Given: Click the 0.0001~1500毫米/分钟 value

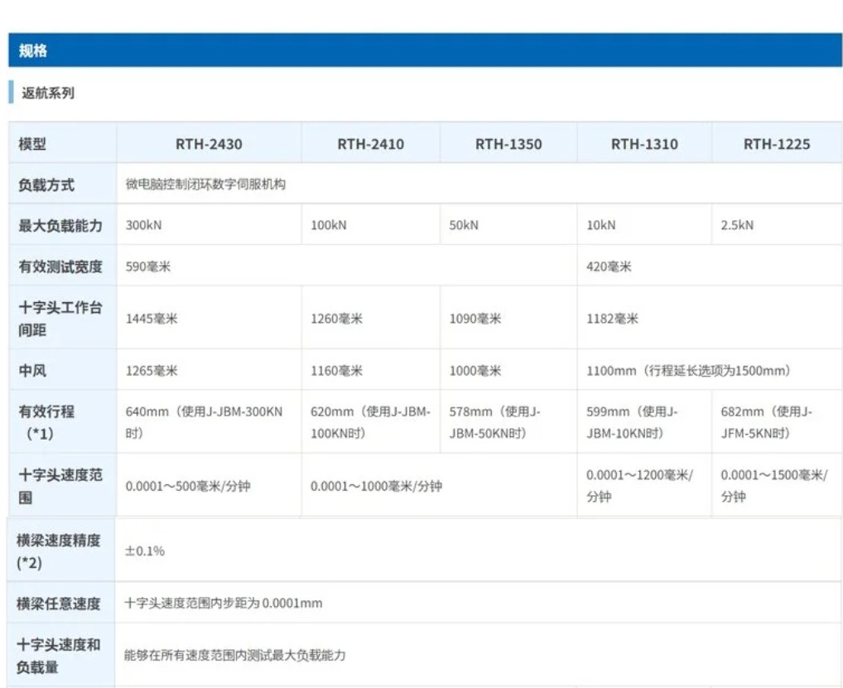Looking at the screenshot, I should coord(774,485).
